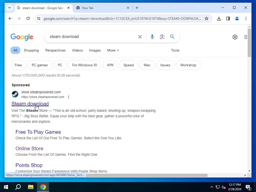Click the Google logo

22,37
